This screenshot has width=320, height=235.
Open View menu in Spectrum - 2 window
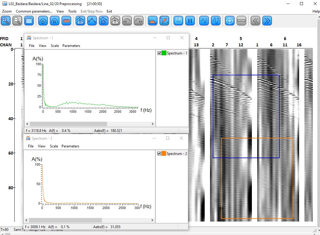click(x=42, y=146)
